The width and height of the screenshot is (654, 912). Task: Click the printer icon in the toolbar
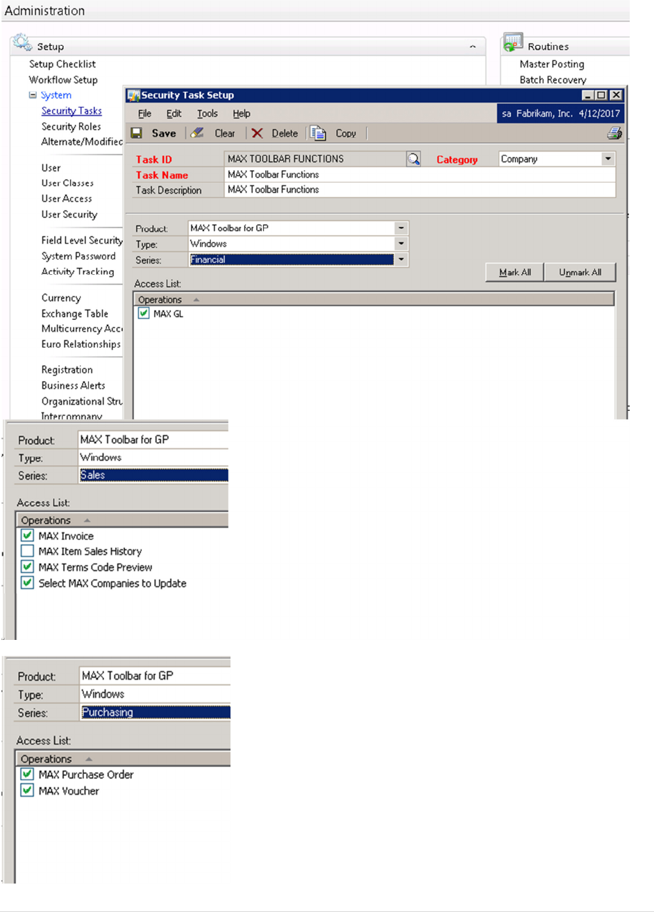click(614, 133)
